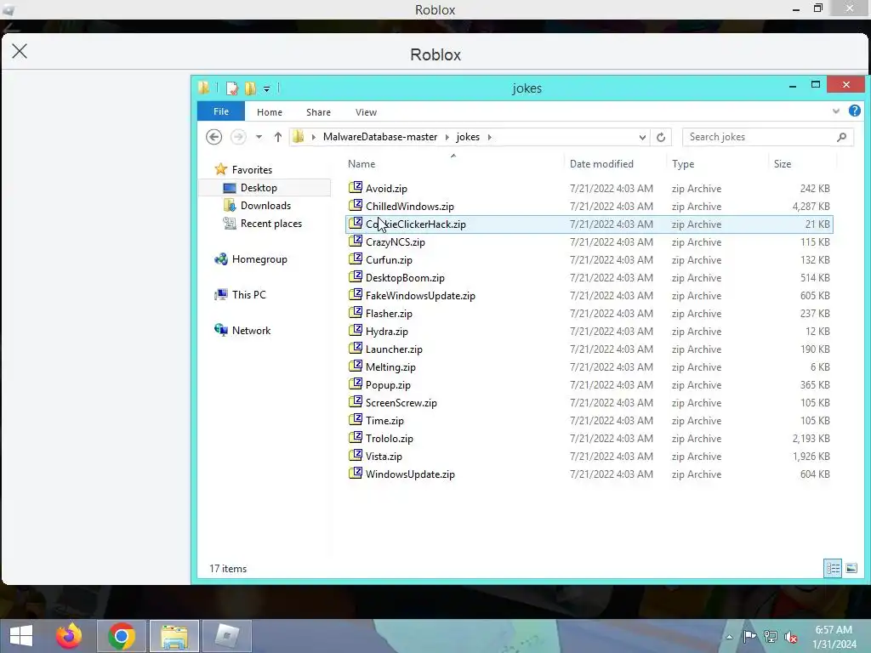Open File Explorer taskbar icon

point(174,636)
